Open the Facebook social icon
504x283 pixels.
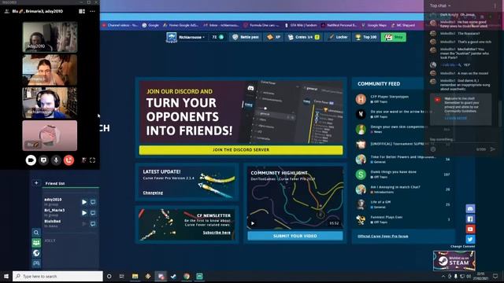[470, 219]
